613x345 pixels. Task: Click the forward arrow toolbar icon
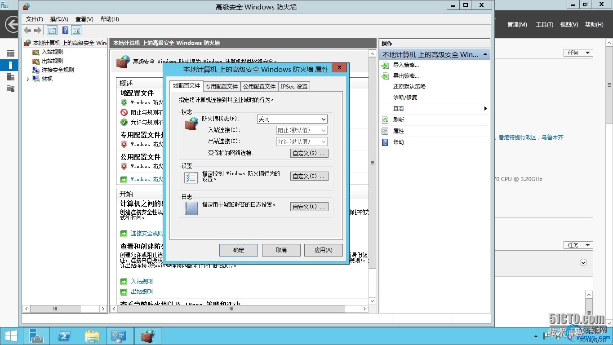pos(38,30)
